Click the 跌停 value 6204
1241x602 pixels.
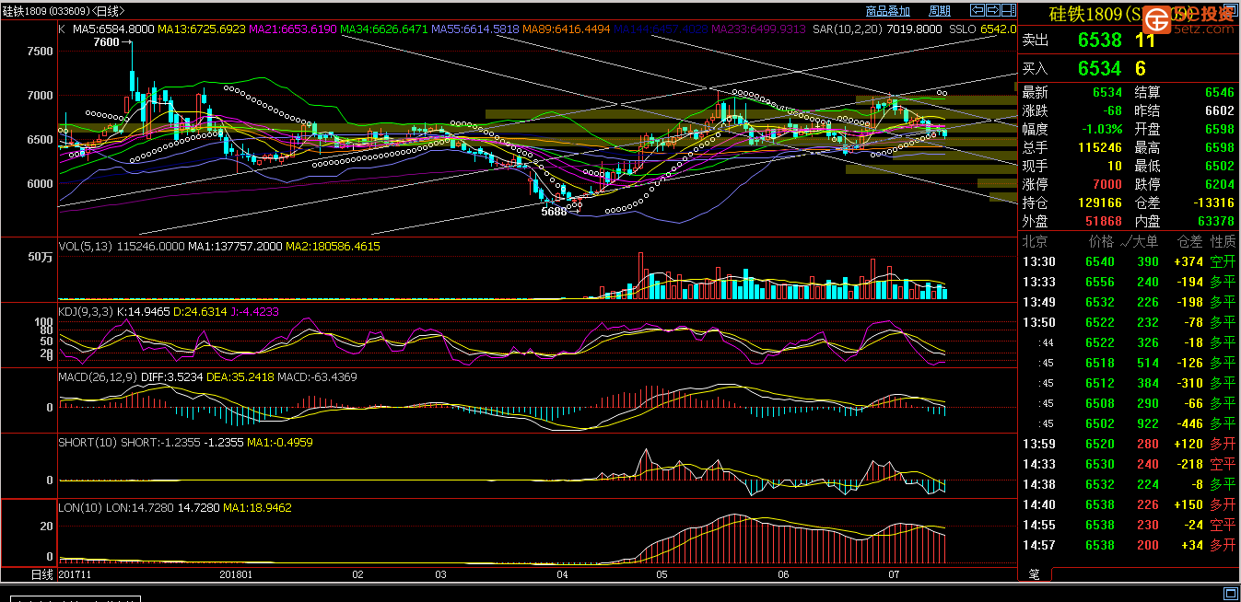pos(1219,184)
